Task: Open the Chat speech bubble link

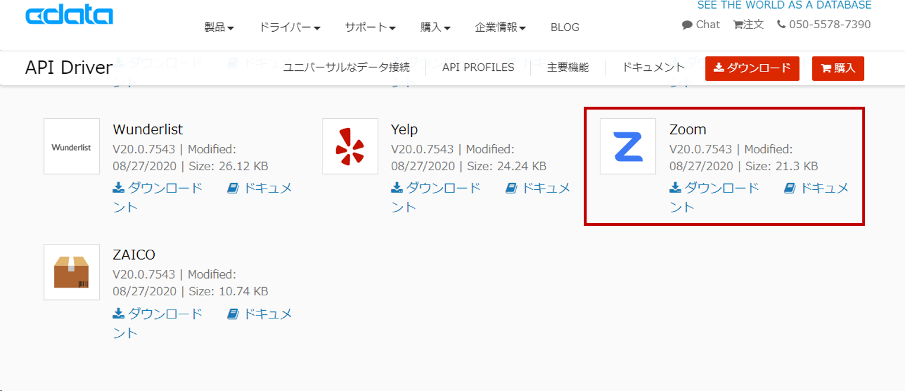Action: [701, 24]
